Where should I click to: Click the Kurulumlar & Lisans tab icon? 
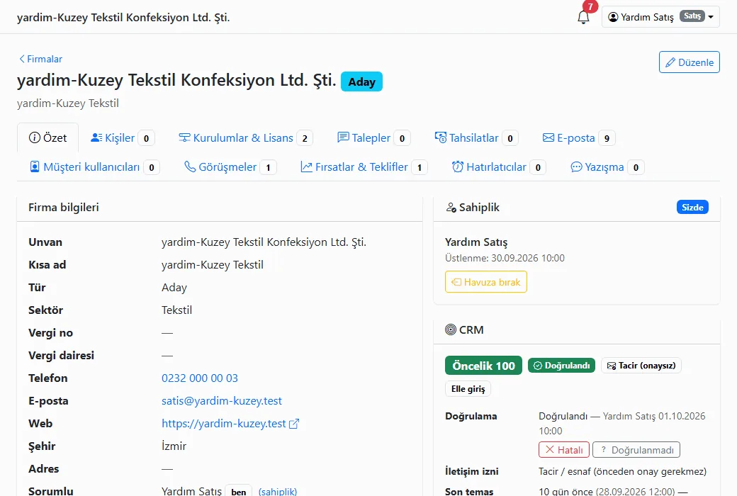[184, 137]
